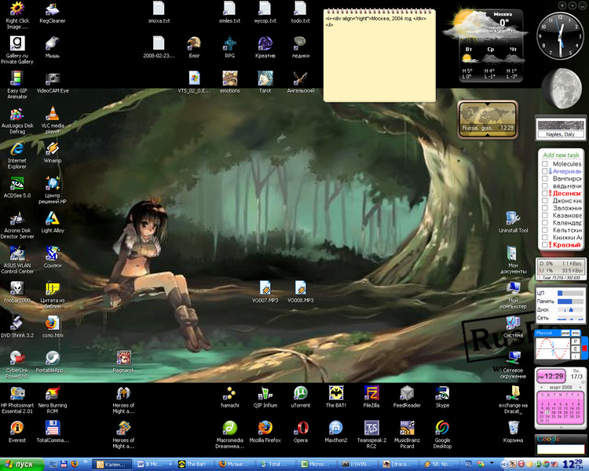Go to previous month in calendar gadget
Viewport: 589px width, 471px height.
point(541,387)
